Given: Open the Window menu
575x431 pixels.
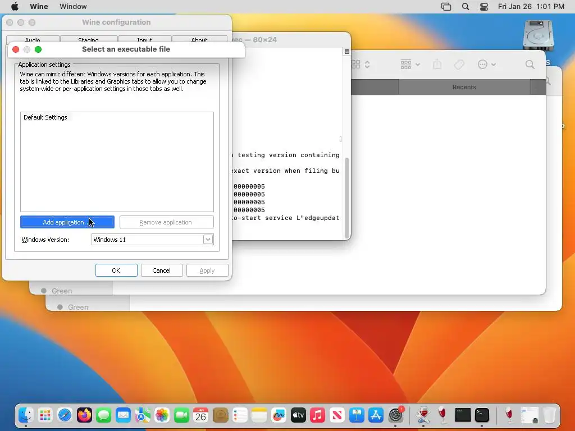Looking at the screenshot, I should [x=73, y=7].
